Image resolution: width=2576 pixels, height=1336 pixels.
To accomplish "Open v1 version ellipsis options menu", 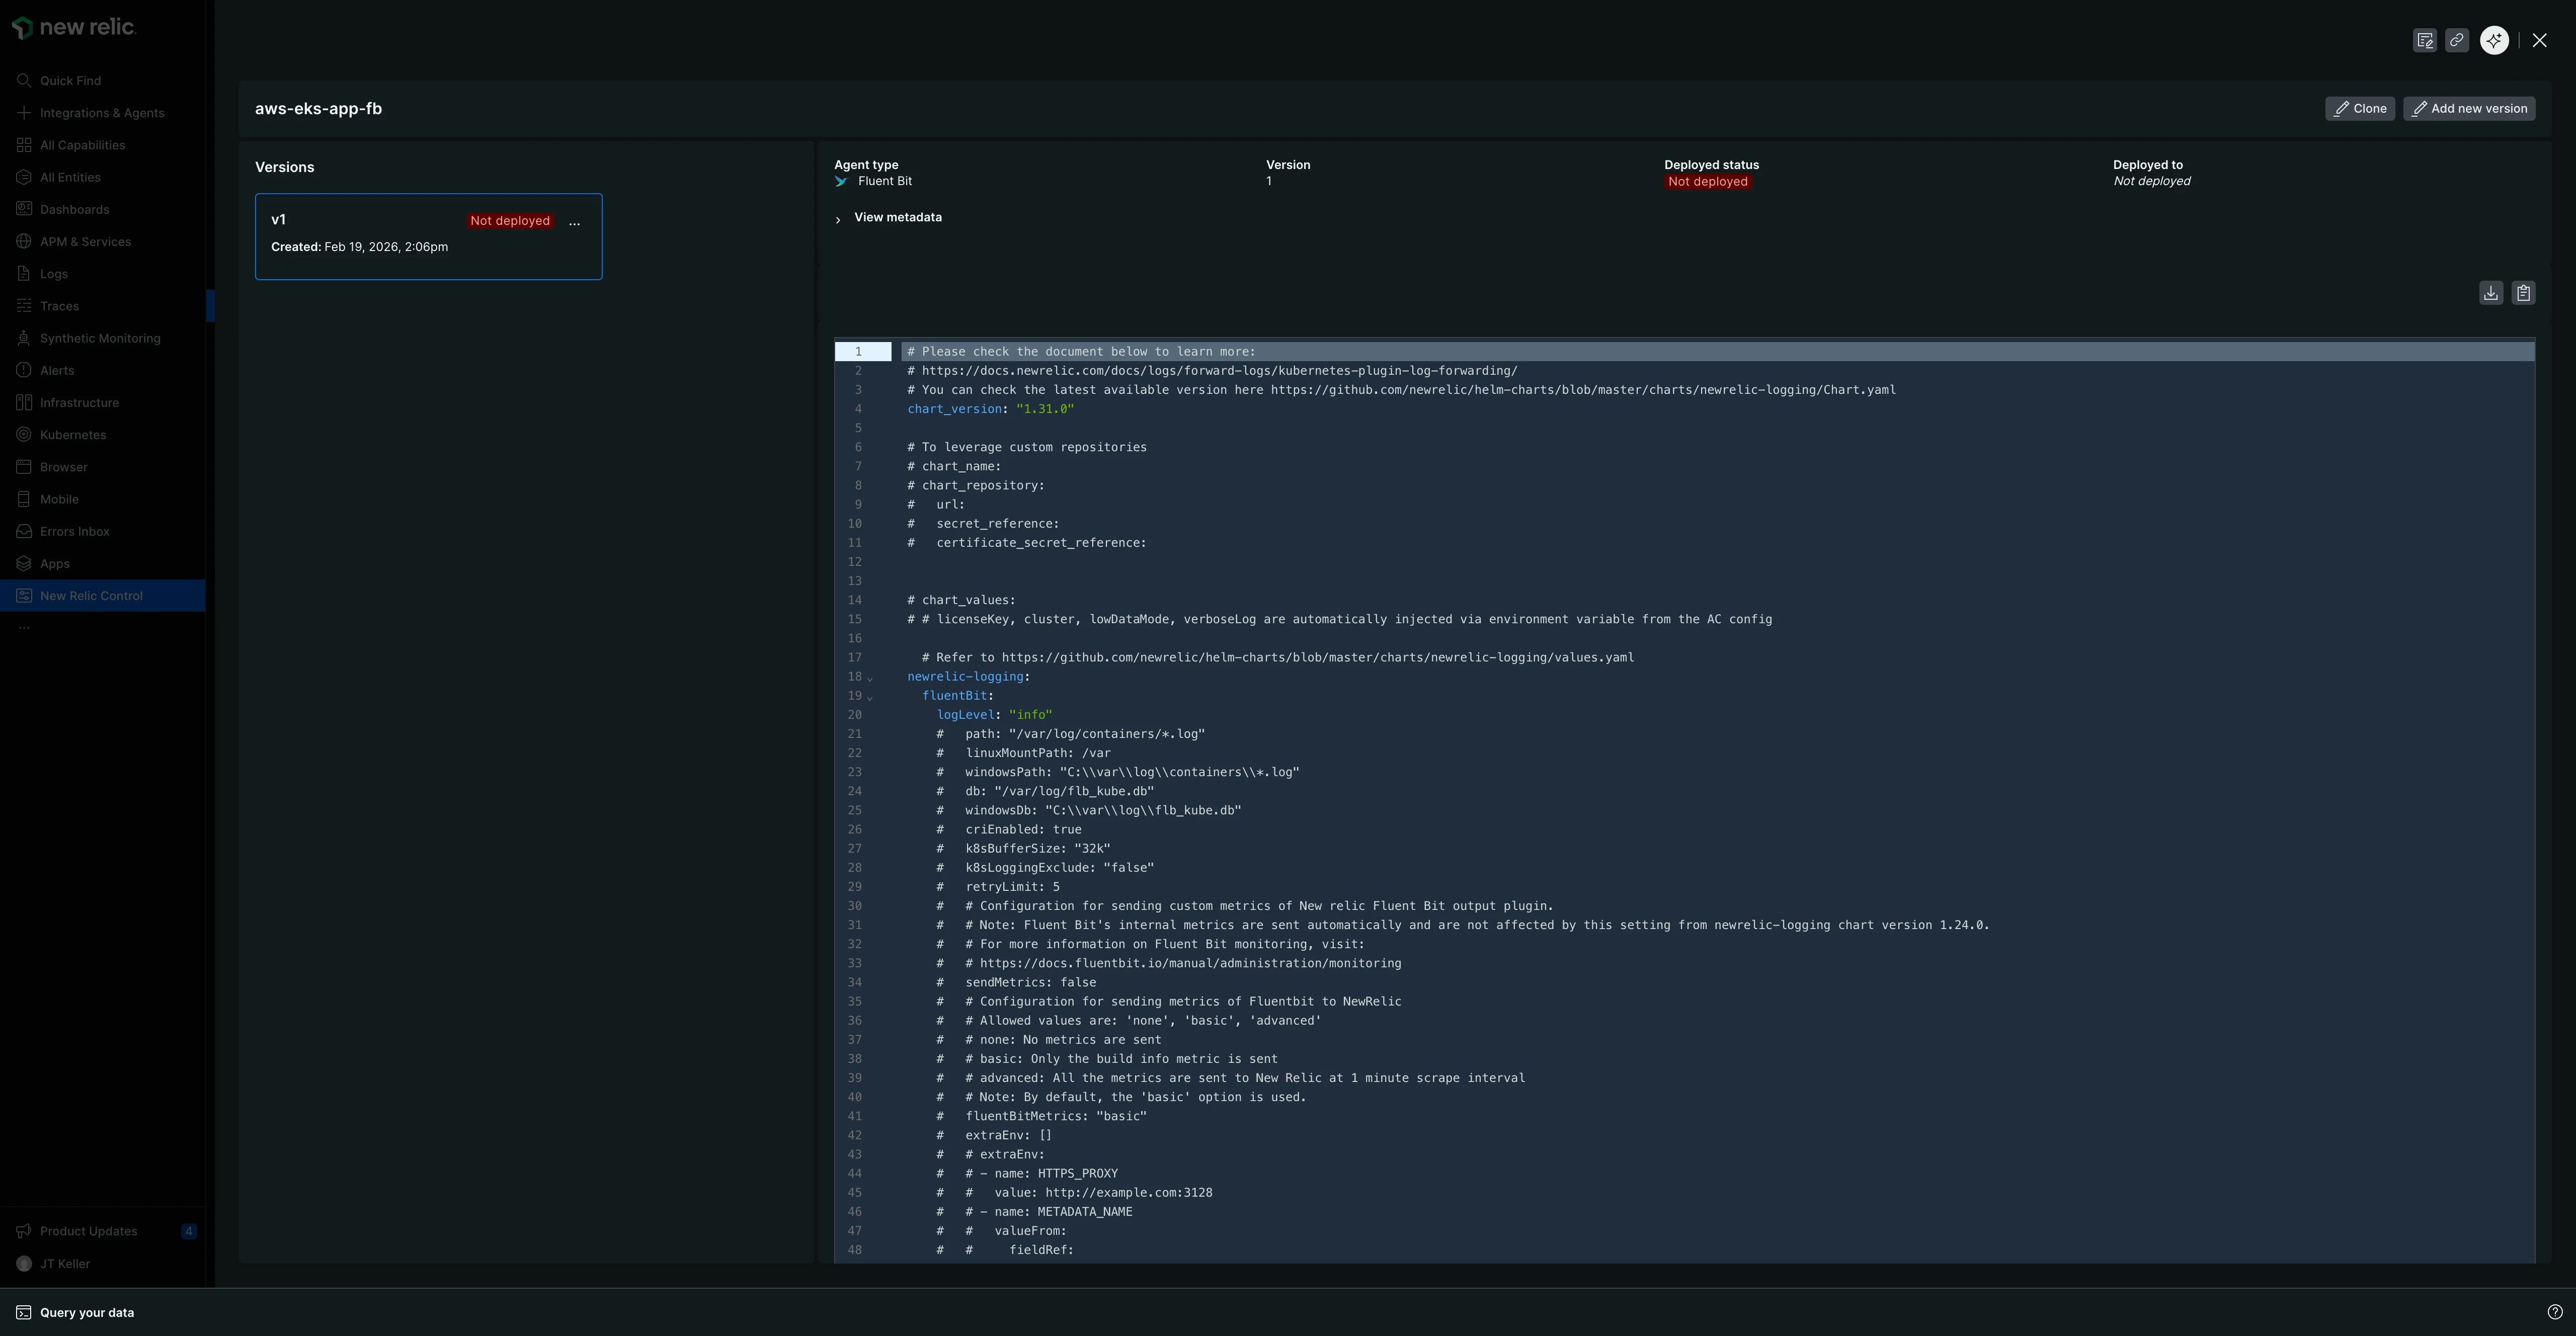I will pos(574,223).
